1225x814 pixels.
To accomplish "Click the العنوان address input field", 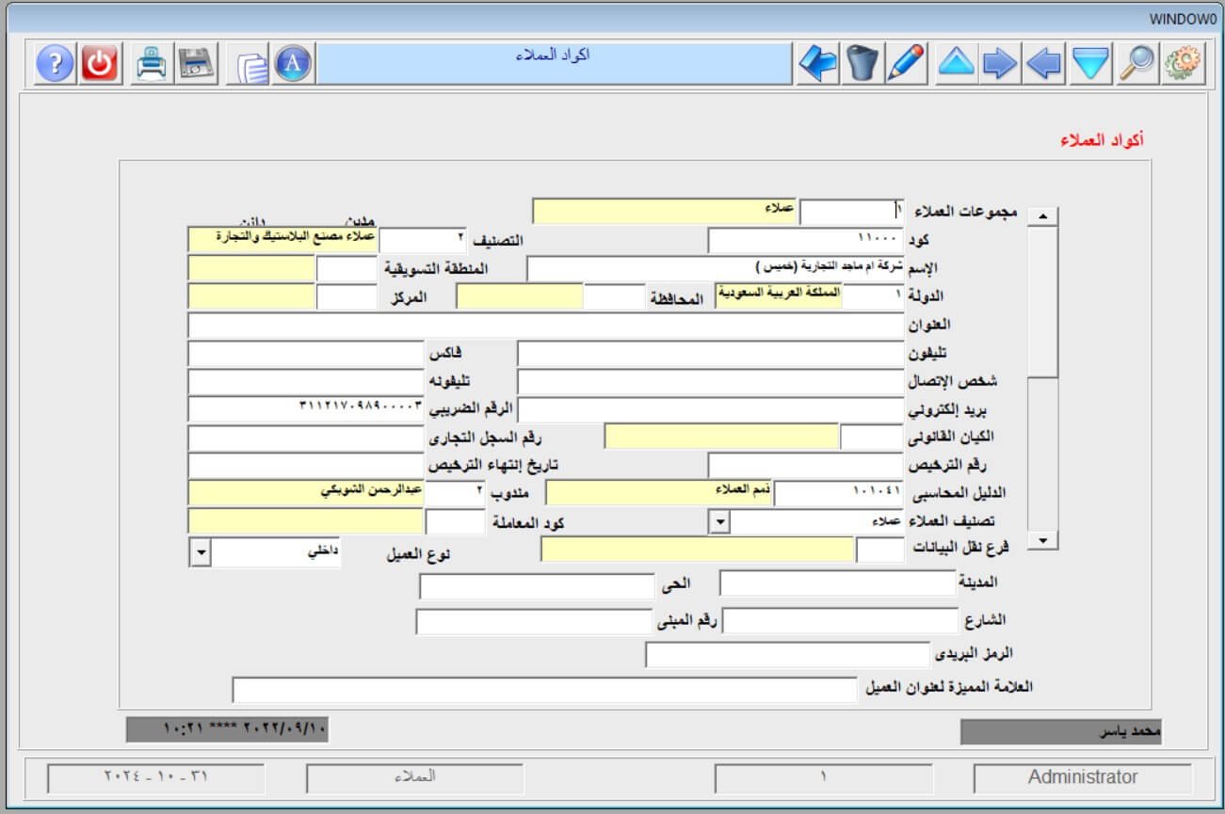I will coord(545,326).
